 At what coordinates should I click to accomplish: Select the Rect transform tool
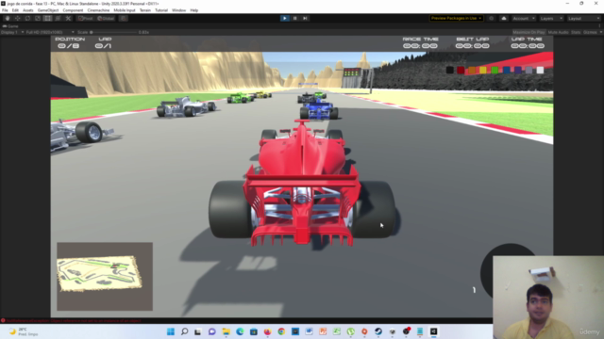tap(47, 18)
